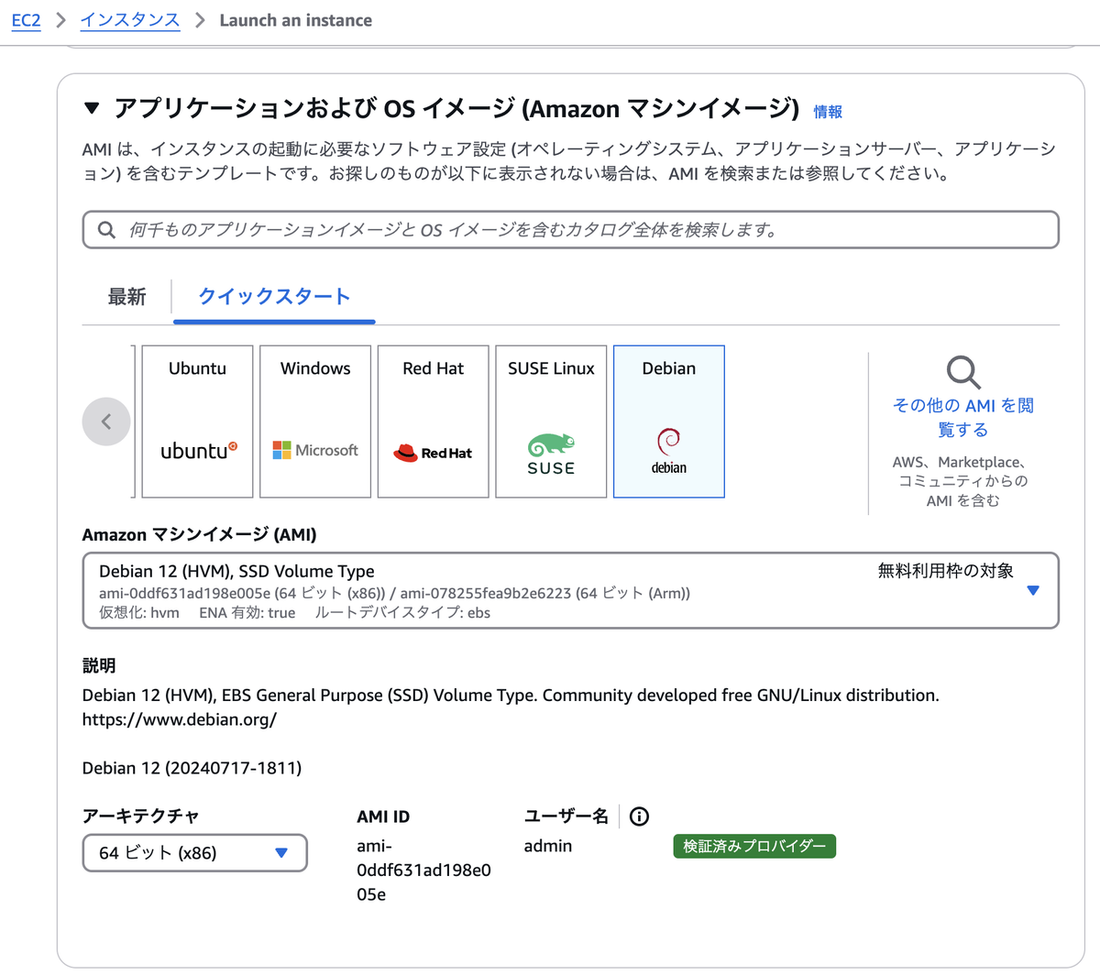Screen dimensions: 1100x975
Task: Go to インスタンス breadcrumb link
Action: tap(129, 20)
